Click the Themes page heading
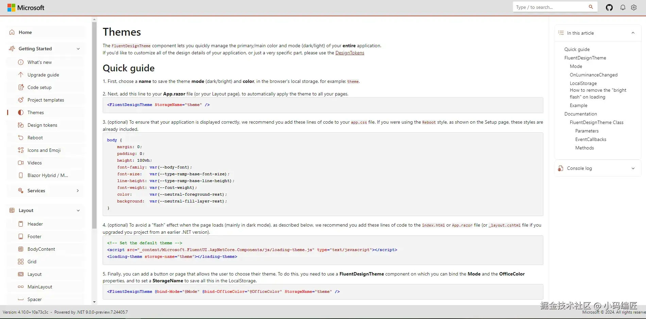The width and height of the screenshot is (646, 319). coord(122,32)
